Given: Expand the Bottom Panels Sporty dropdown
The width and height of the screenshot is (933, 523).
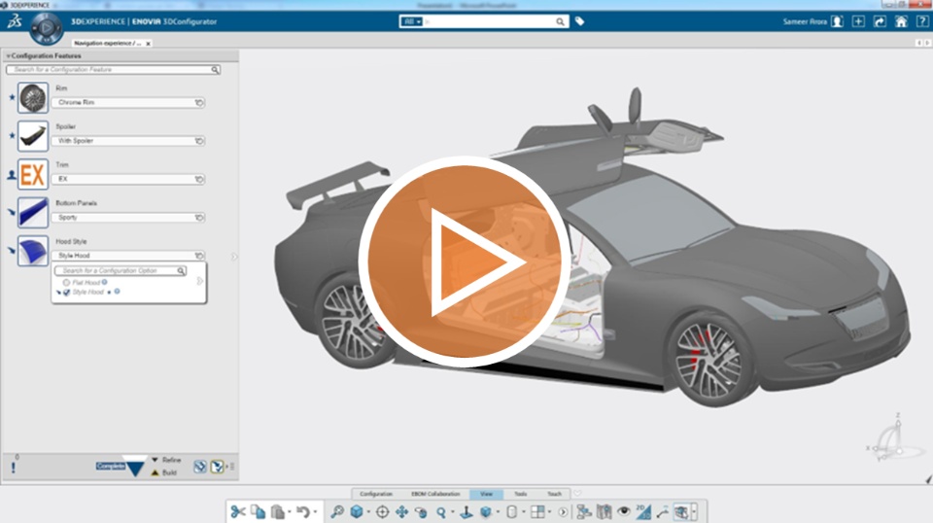Looking at the screenshot, I should [127, 218].
